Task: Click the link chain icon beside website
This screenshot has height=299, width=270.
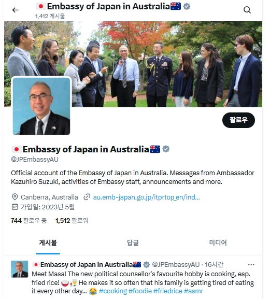Action: 87,197
